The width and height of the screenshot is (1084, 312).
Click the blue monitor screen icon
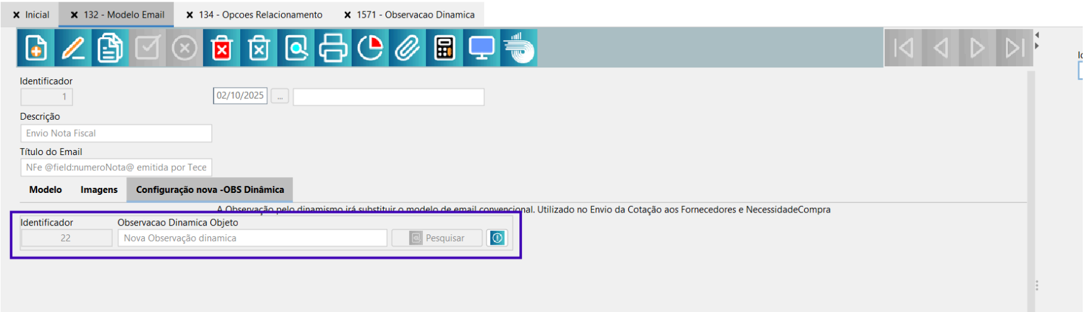click(481, 48)
